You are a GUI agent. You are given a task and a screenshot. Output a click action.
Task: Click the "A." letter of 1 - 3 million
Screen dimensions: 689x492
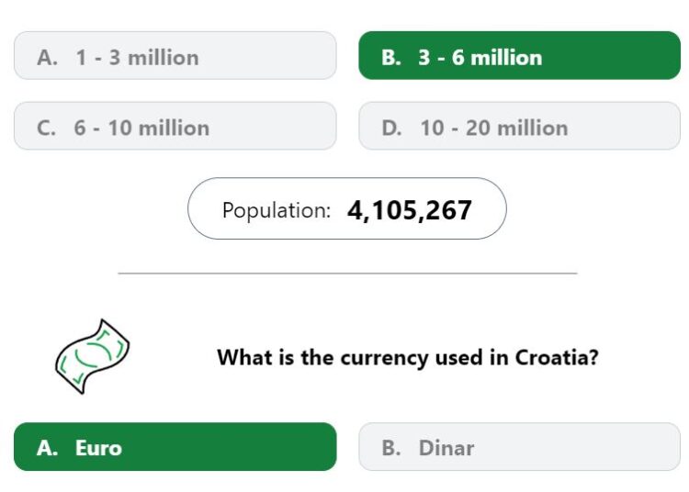pos(48,58)
